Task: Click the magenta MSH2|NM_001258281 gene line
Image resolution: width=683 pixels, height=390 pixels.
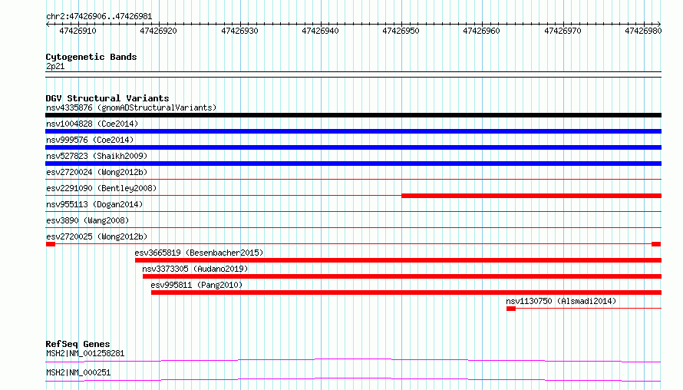Action: pyautogui.click(x=353, y=360)
